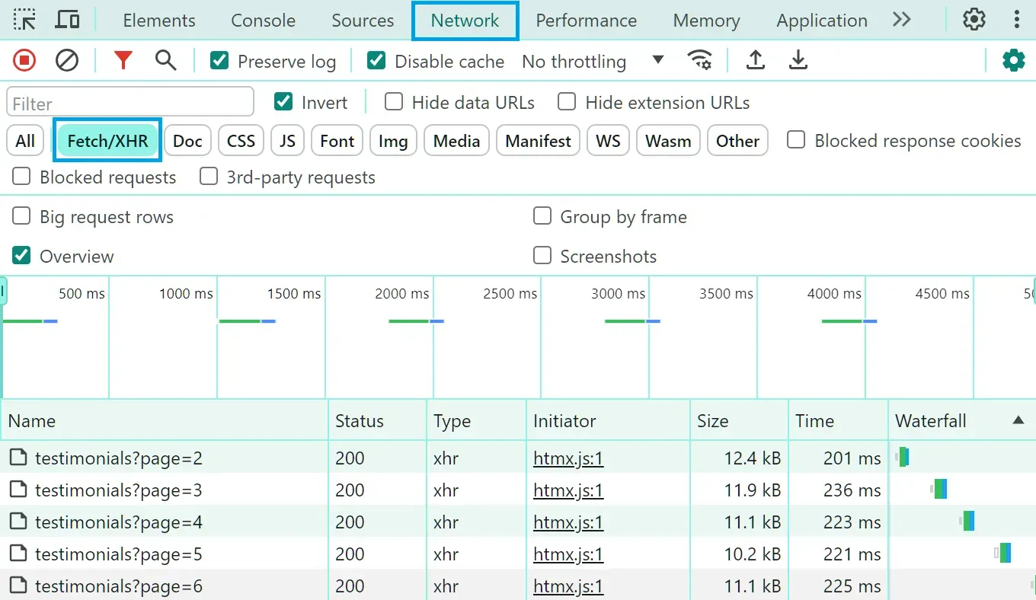
Task: Open the network filter options
Action: pyautogui.click(x=122, y=60)
